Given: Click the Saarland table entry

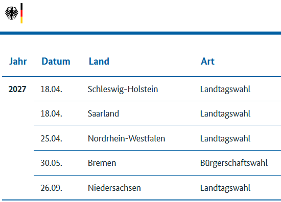Looking at the screenshot, I should coord(103,113).
